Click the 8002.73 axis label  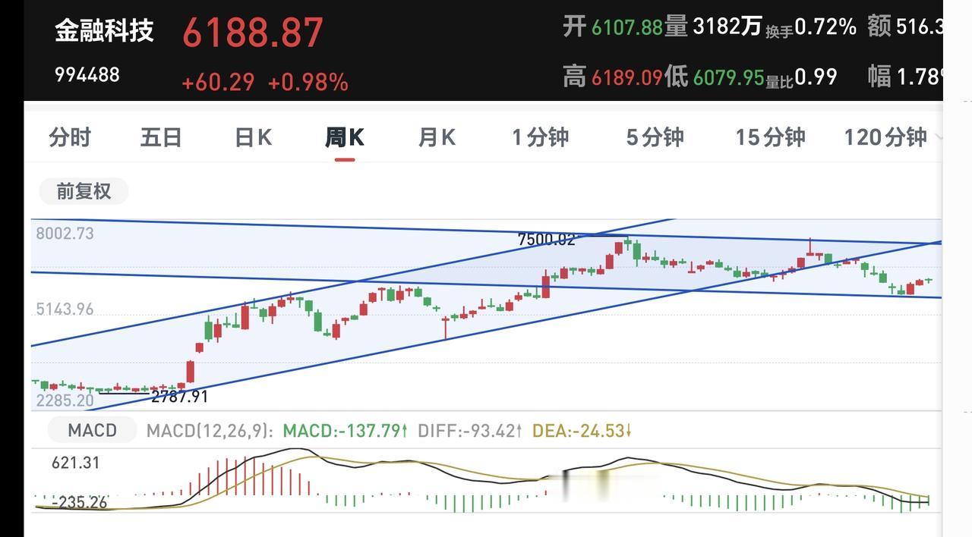[x=65, y=234]
